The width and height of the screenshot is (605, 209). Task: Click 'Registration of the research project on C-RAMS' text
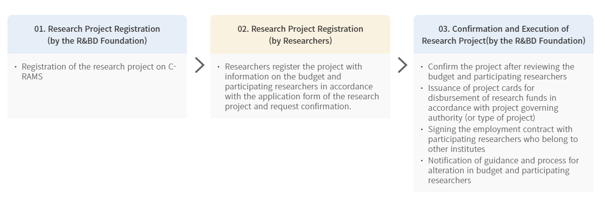[x=98, y=71]
